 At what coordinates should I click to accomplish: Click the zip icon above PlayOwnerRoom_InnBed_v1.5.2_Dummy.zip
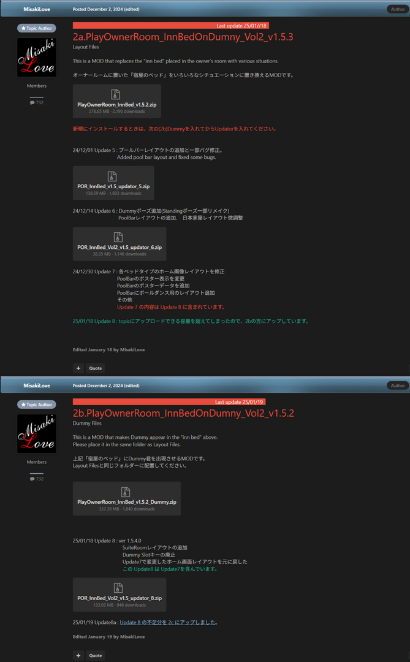[x=126, y=492]
